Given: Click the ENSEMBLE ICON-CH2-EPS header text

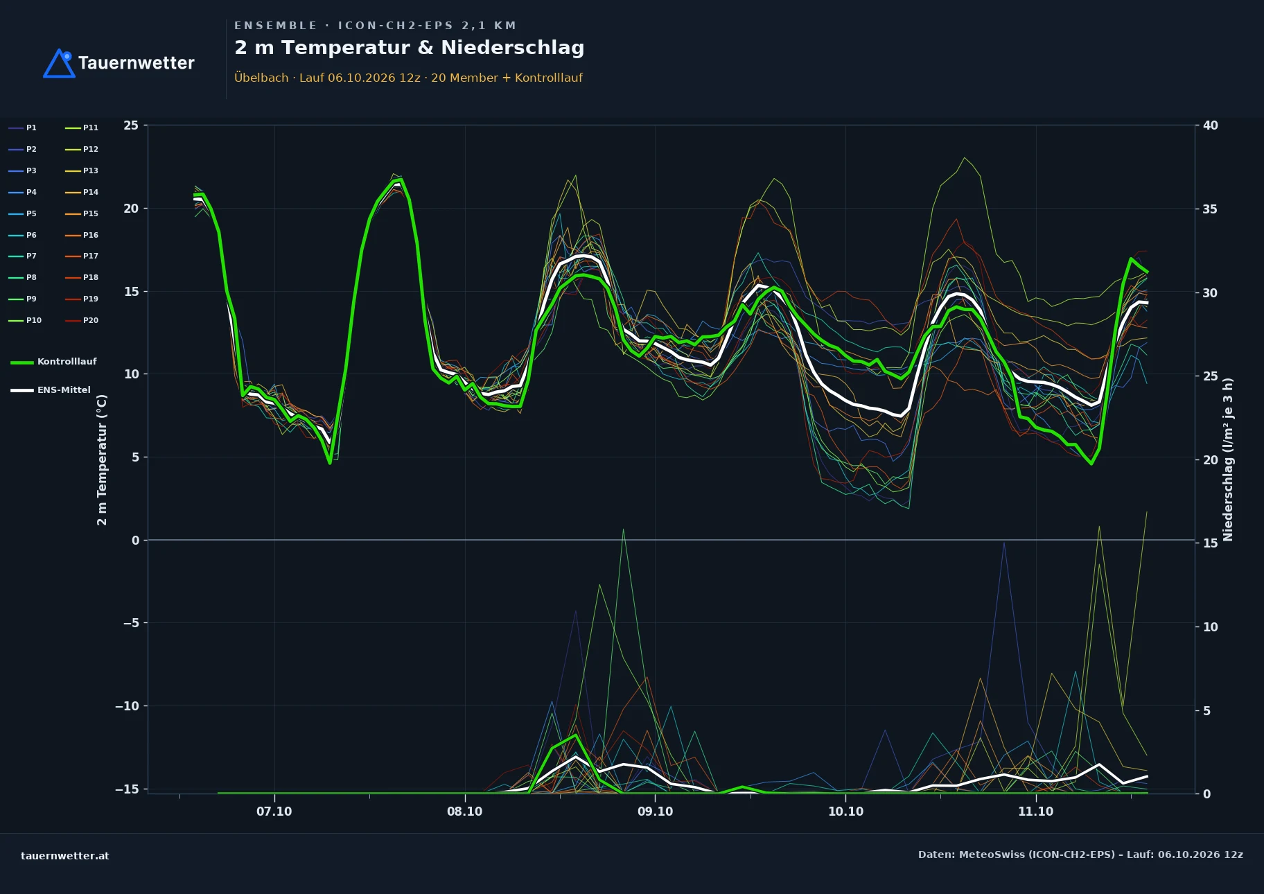Looking at the screenshot, I should (376, 26).
